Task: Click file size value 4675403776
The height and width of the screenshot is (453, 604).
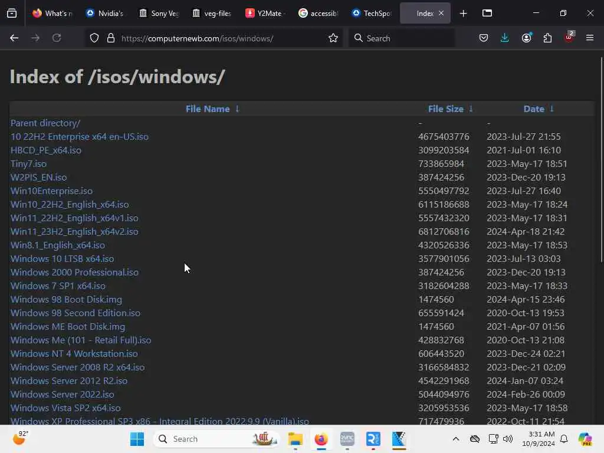Action: [444, 137]
